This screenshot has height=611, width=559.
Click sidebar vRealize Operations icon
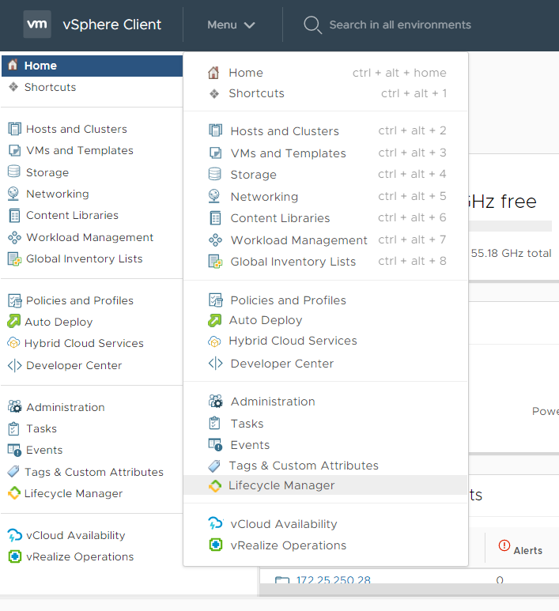click(x=15, y=556)
